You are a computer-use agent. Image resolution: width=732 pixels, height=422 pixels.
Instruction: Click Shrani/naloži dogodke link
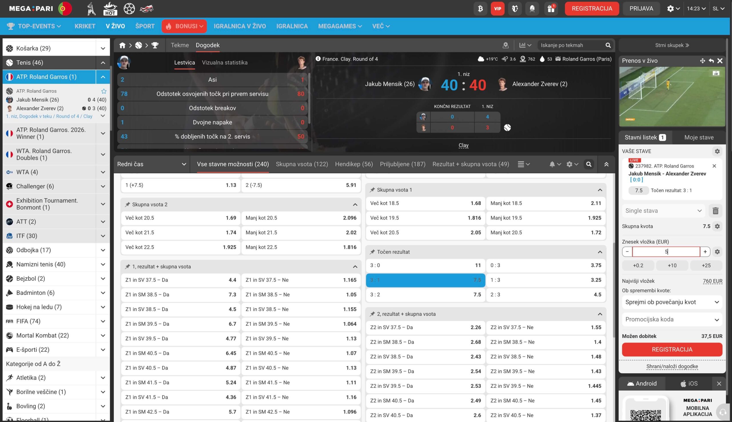[x=672, y=367]
